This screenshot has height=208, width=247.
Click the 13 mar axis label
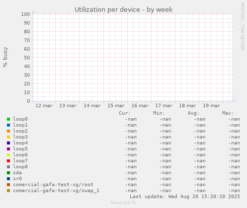coord(68,106)
